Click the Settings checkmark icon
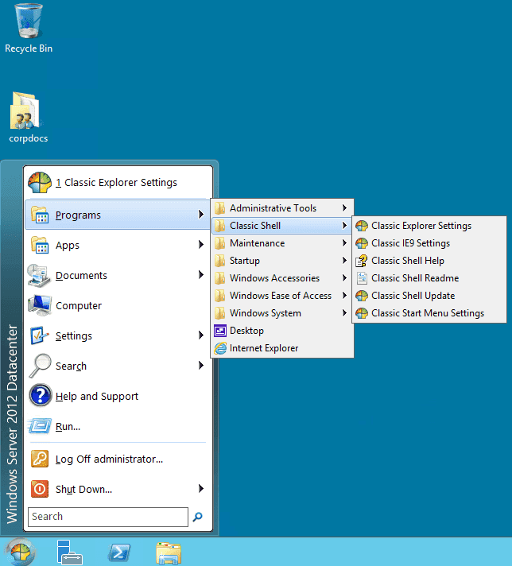 pos(40,335)
